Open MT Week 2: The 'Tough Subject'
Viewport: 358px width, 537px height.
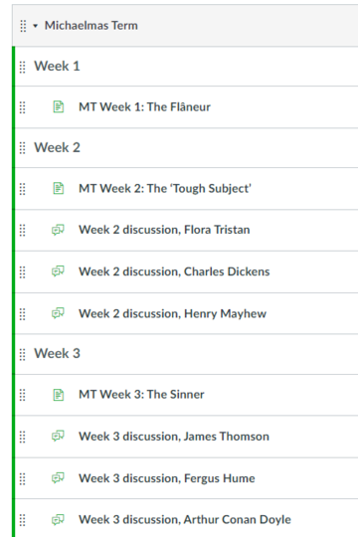tap(165, 188)
